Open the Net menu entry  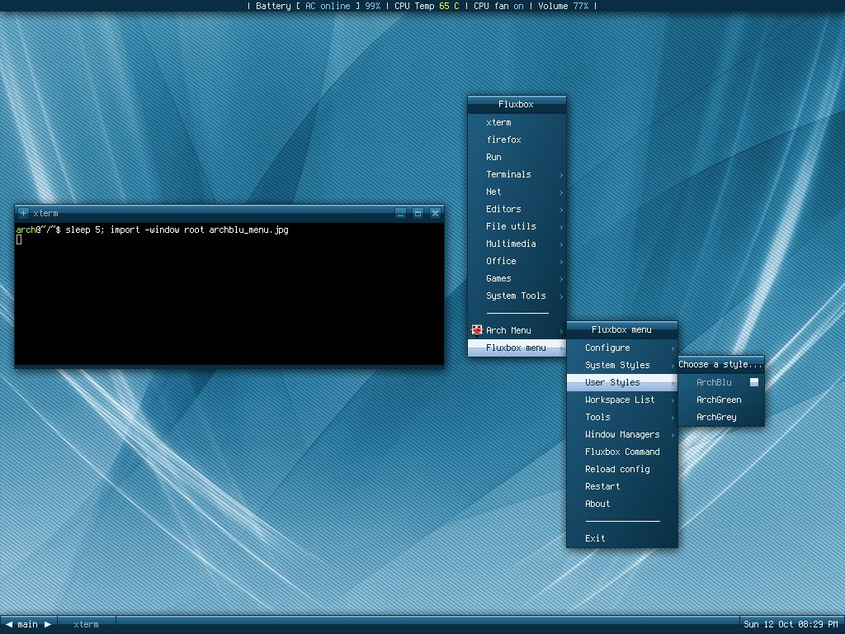pyautogui.click(x=517, y=192)
